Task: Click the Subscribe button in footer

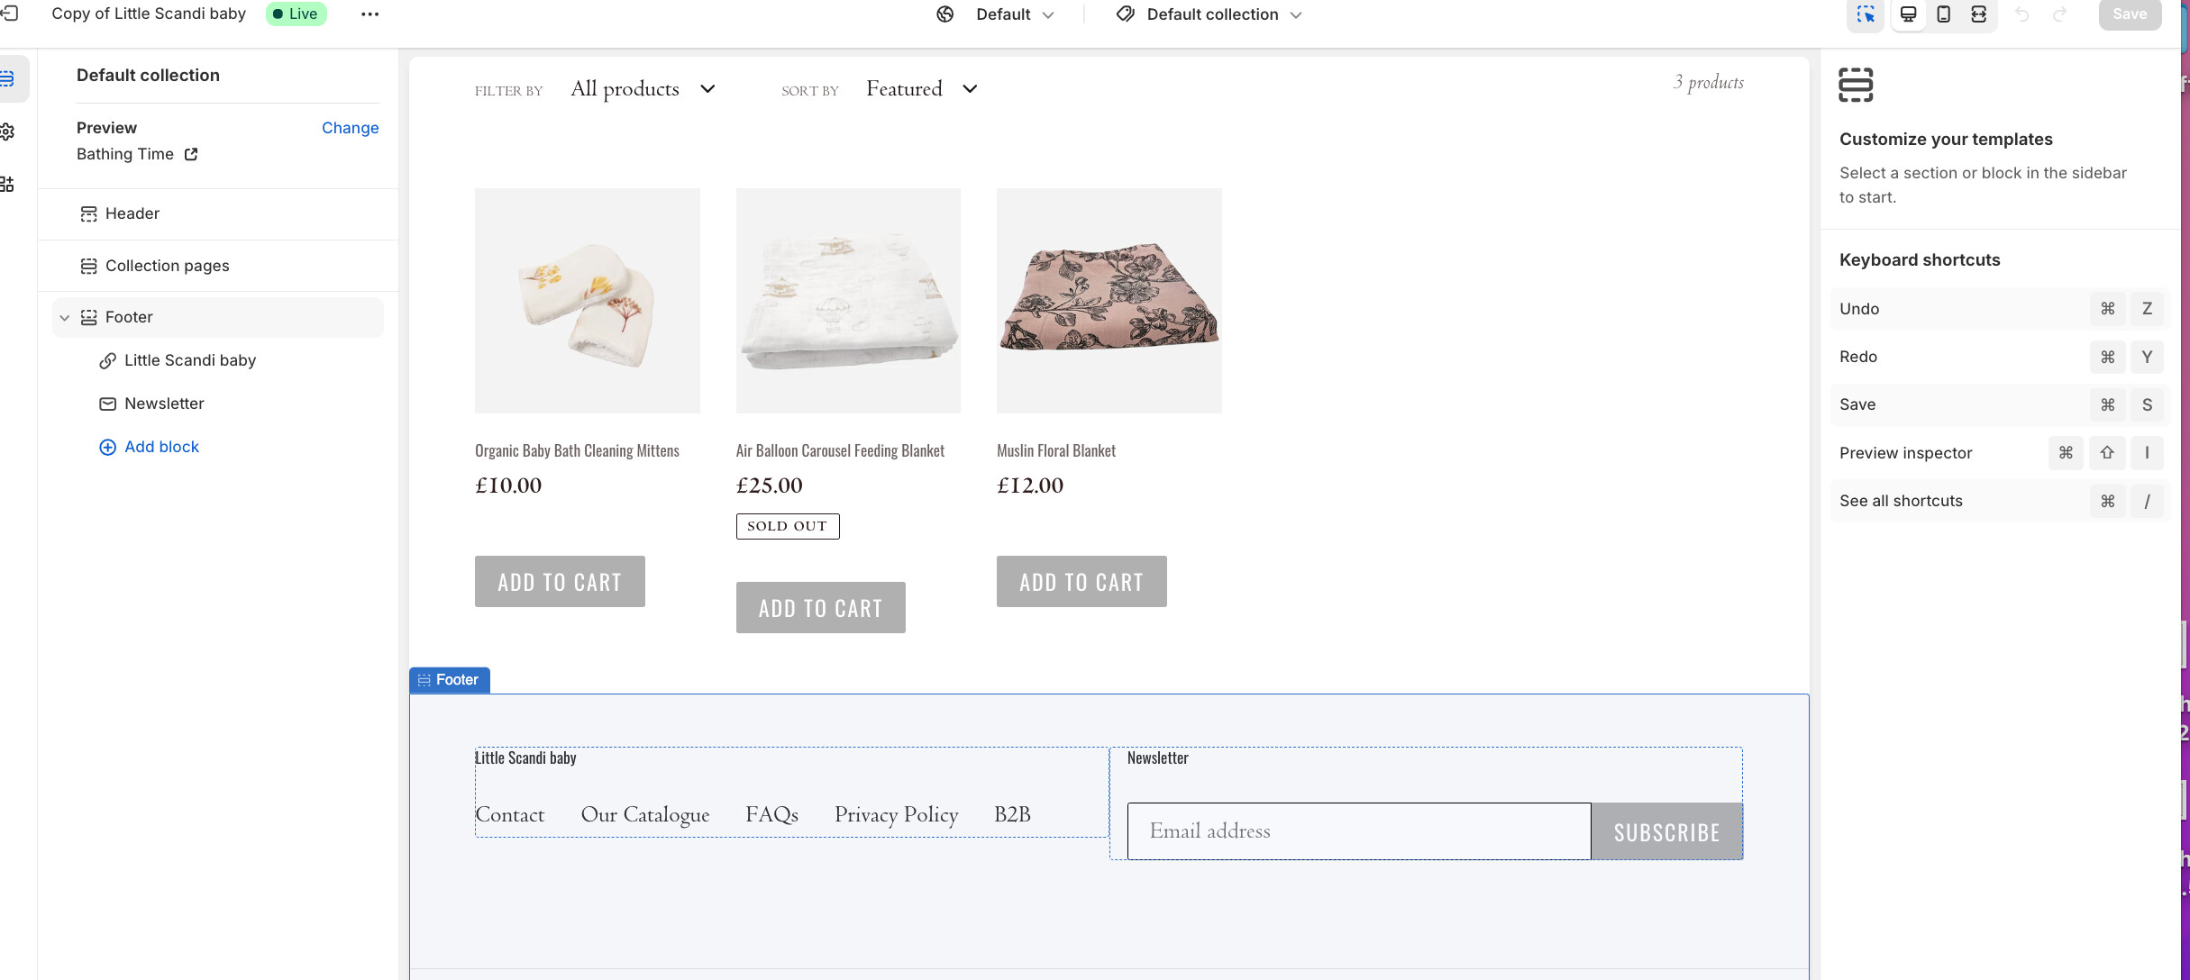Action: [x=1666, y=831]
